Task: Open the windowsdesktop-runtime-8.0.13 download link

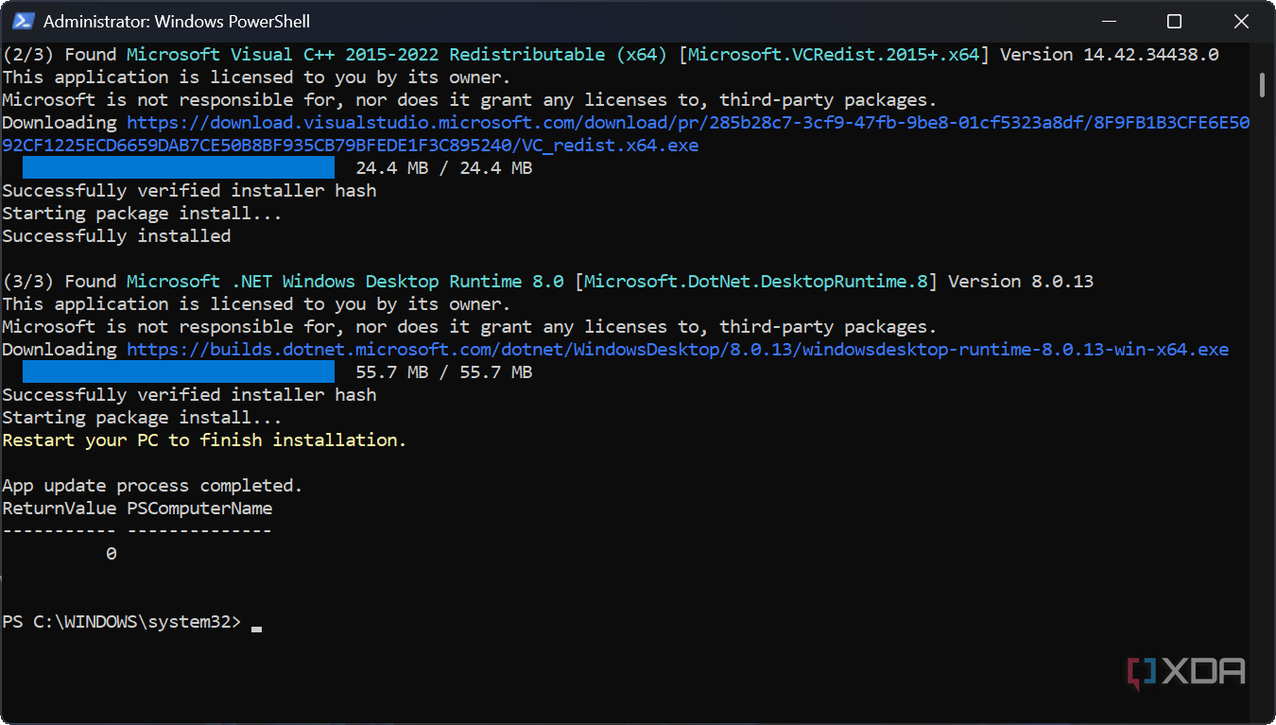Action: pyautogui.click(x=678, y=349)
